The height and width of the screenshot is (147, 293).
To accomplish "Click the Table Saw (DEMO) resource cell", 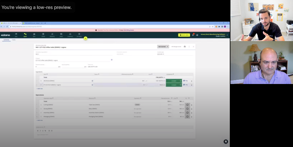I will (x=111, y=105).
